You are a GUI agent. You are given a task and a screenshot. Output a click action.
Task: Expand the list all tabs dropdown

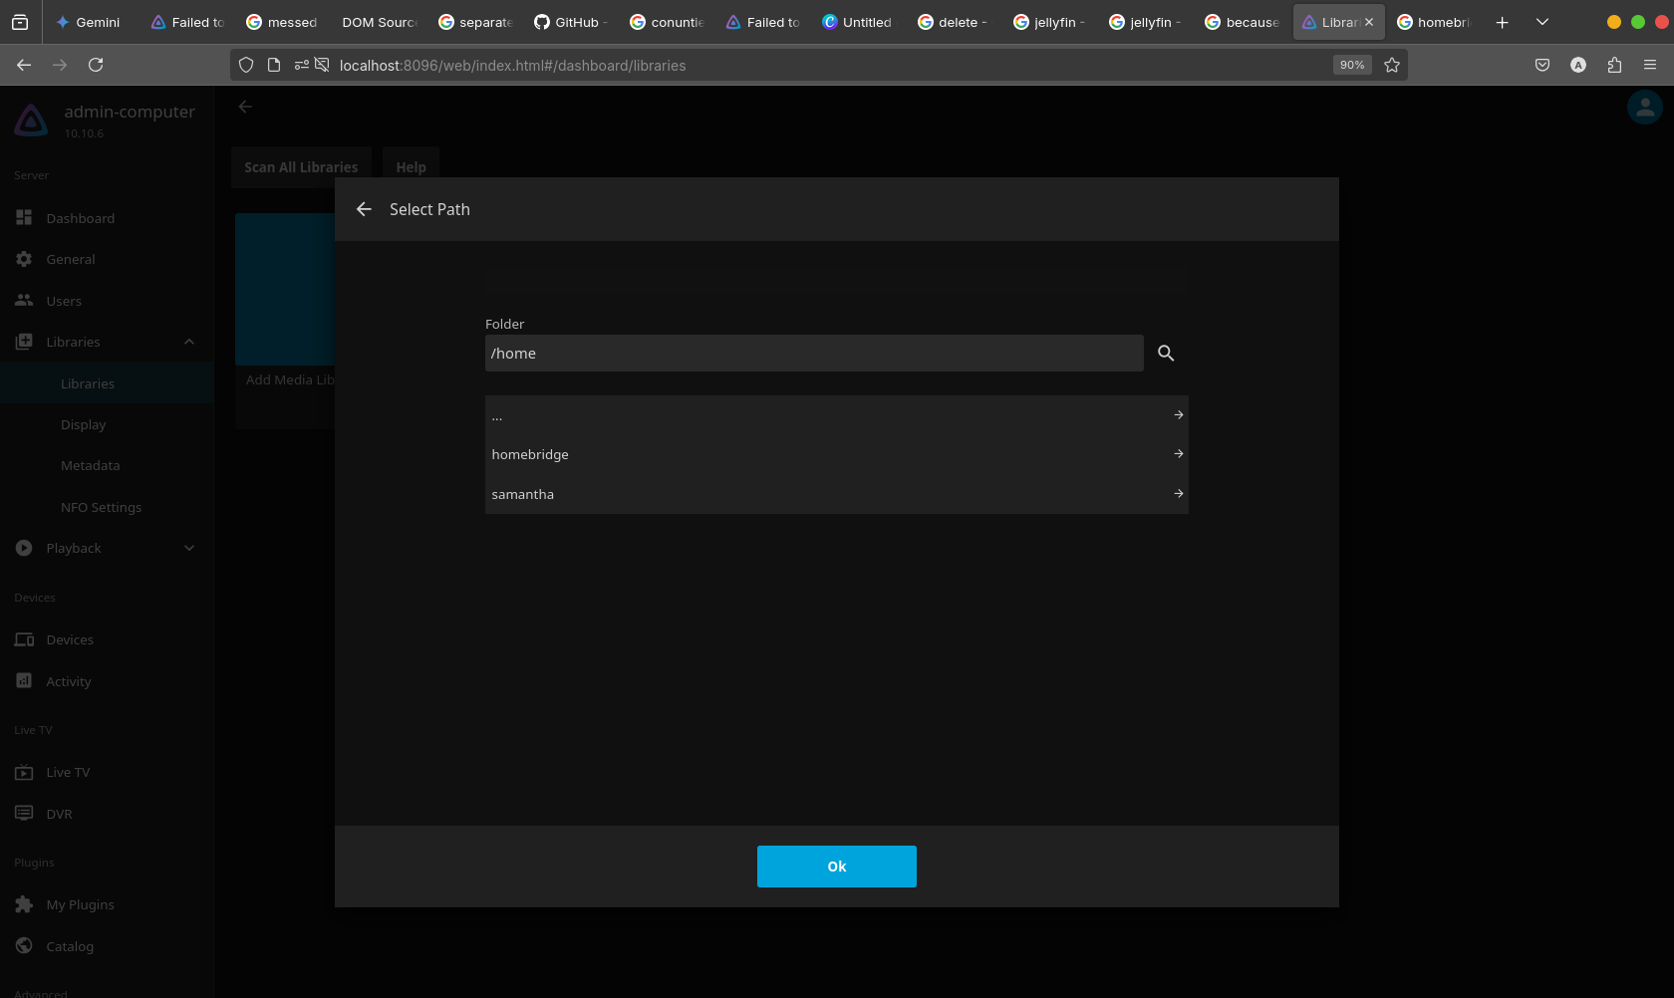tap(1541, 22)
